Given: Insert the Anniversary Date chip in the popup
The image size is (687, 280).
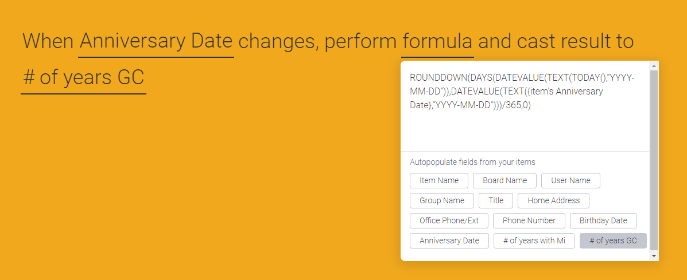Looking at the screenshot, I should coord(449,240).
